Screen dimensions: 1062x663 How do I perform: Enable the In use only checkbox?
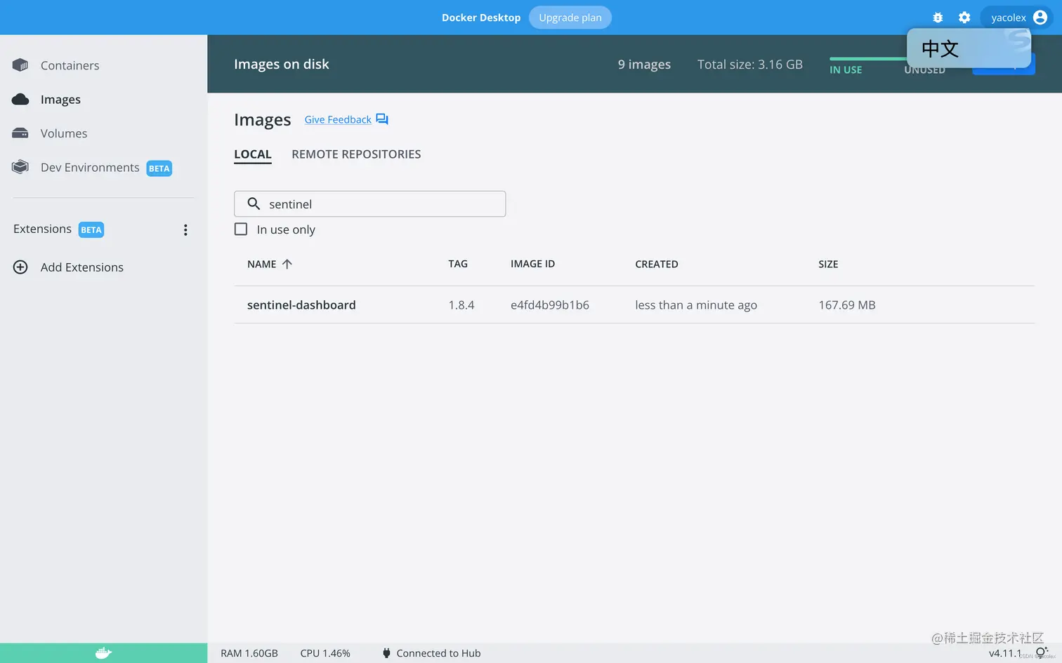click(x=241, y=229)
